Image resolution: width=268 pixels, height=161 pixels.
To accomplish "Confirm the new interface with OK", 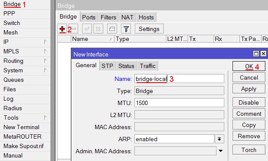I will (249, 66).
